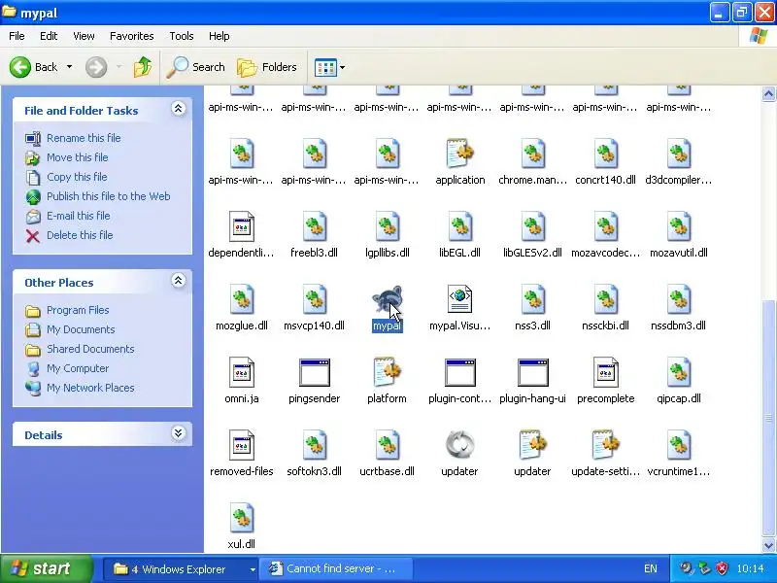Click Move this file link

78,157
